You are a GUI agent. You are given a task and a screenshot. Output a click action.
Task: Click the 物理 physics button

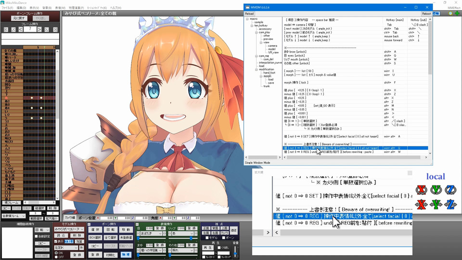point(126,255)
